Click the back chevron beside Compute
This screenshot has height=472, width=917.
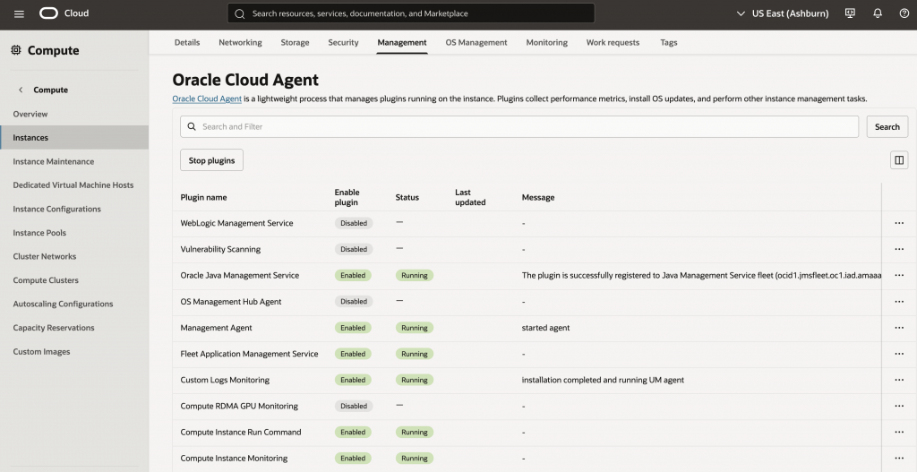pos(21,90)
